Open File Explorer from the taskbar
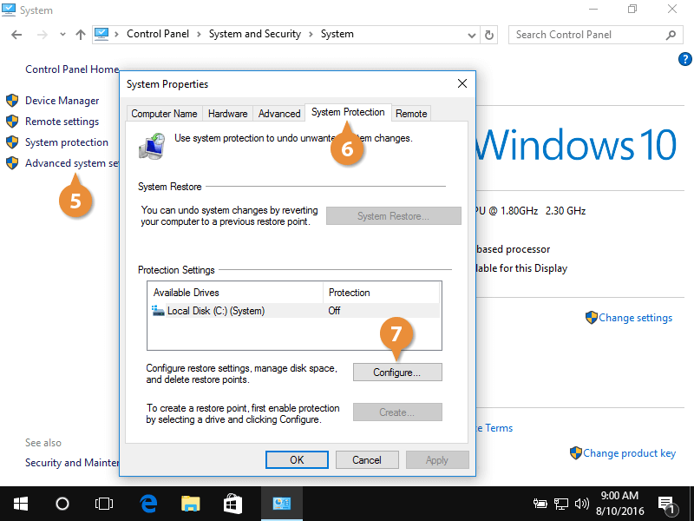The image size is (694, 521). (191, 503)
